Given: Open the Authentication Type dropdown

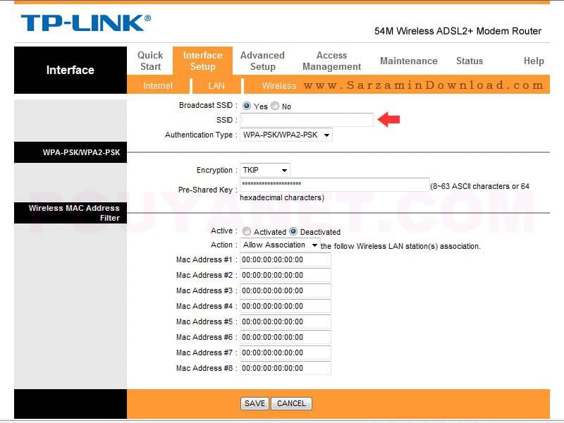Looking at the screenshot, I should coord(286,135).
